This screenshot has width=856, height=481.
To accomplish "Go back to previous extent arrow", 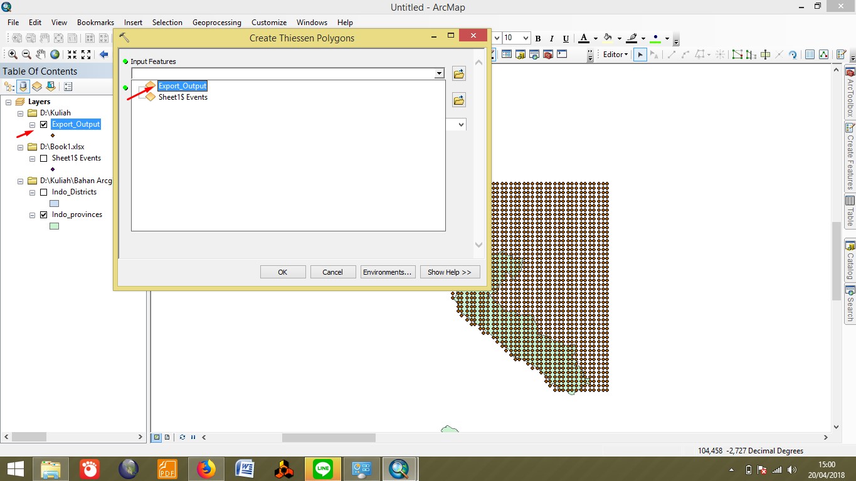I will tap(103, 55).
